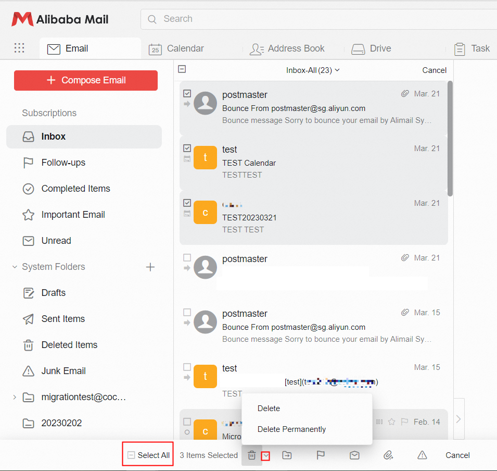
Task: Click the attachment icon on the Mar. 15 postmaster email
Action: click(405, 312)
